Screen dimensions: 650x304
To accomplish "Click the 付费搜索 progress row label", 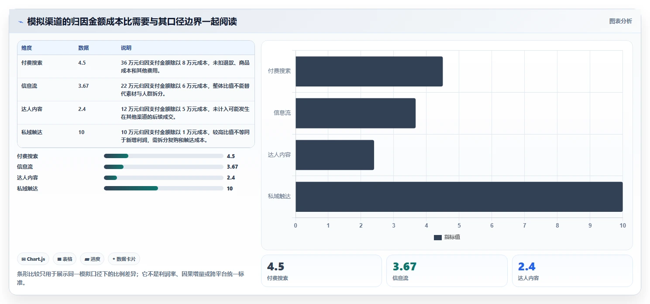I will pos(28,156).
